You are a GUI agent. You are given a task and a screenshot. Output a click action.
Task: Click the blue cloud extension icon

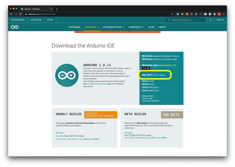(178, 14)
